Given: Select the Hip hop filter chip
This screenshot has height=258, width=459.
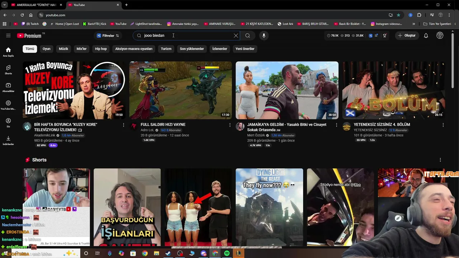Looking at the screenshot, I should [101, 49].
